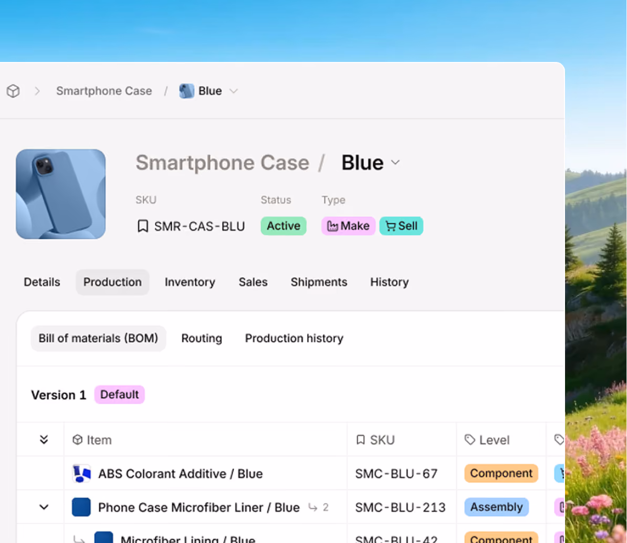
Task: Open the Inventory tab
Action: (190, 283)
